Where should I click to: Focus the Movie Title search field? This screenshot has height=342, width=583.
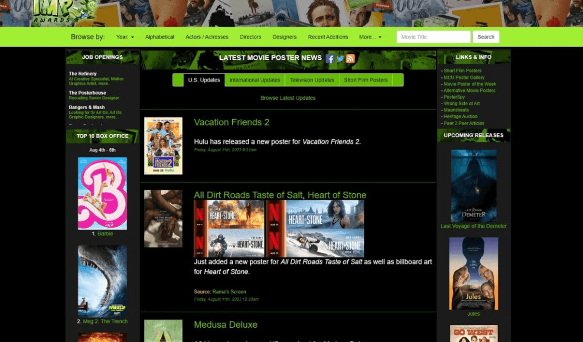tap(433, 37)
